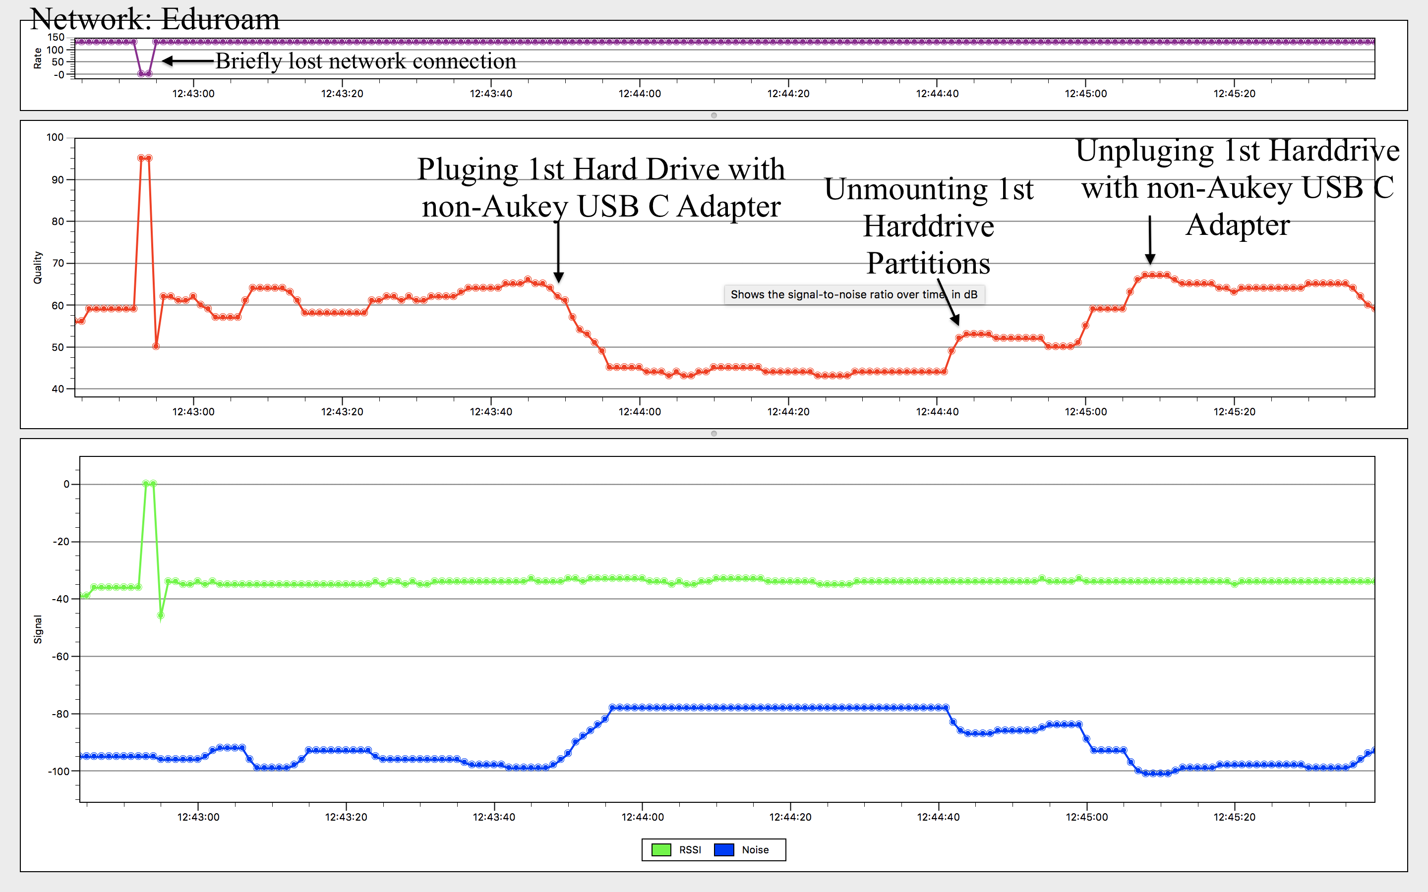Click the arrow below the Pluging 1st Hard Drive annotation
The width and height of the screenshot is (1428, 892).
558,251
